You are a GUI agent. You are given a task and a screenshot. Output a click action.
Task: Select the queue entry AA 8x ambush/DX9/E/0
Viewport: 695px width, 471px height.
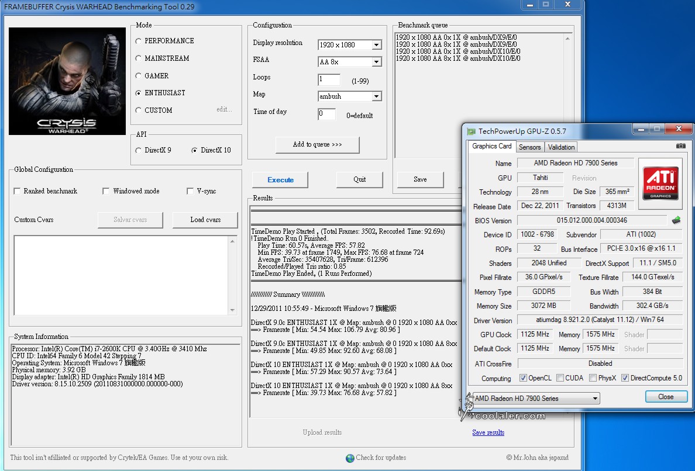click(x=456, y=44)
